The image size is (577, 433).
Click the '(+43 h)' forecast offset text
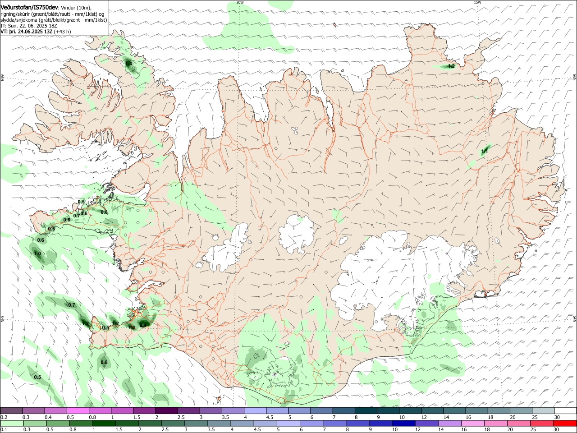(62, 32)
